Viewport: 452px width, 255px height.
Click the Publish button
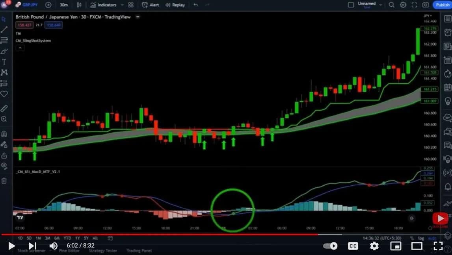pos(442,5)
